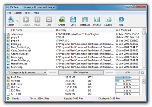Click the BMP Files category icon

8,84
